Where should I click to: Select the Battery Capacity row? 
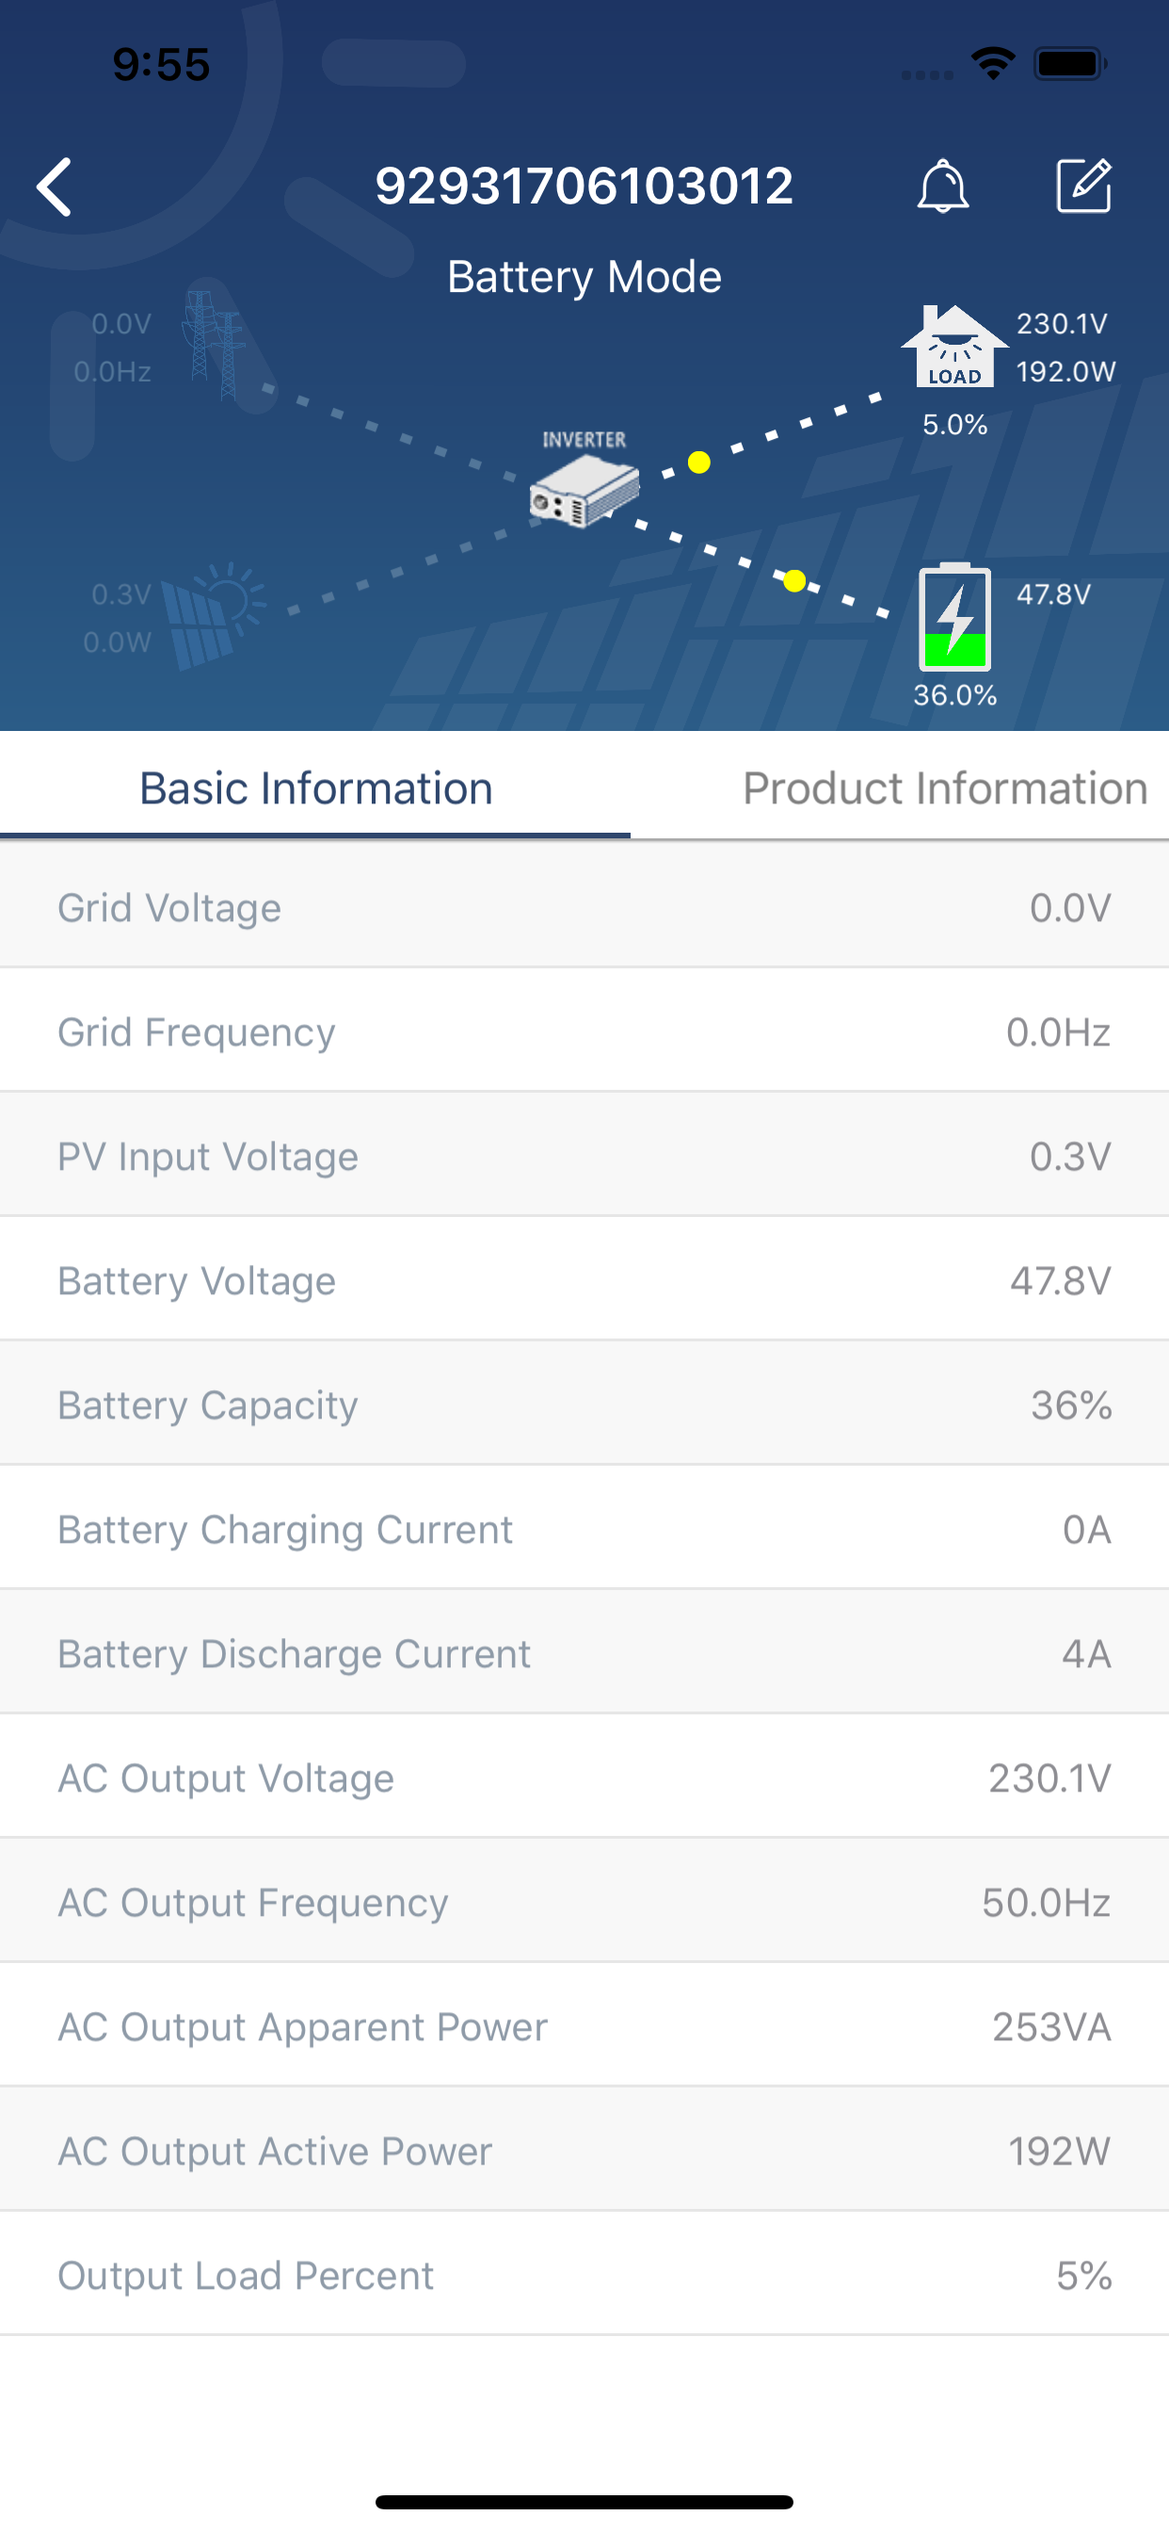pyautogui.click(x=584, y=1404)
